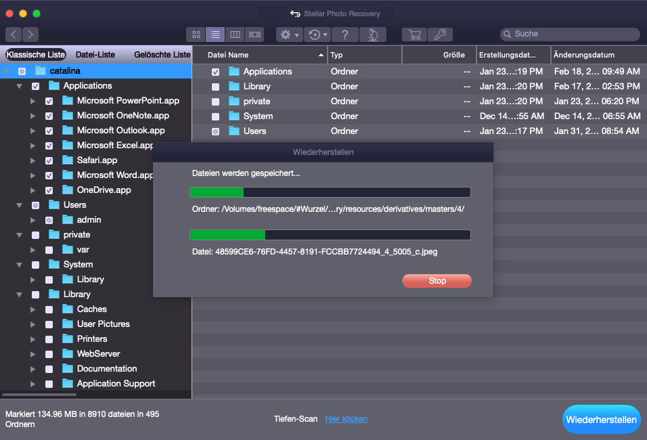This screenshot has height=440, width=647.
Task: Uncheck Applications checkbox in the sidebar tree
Action: pyautogui.click(x=35, y=86)
